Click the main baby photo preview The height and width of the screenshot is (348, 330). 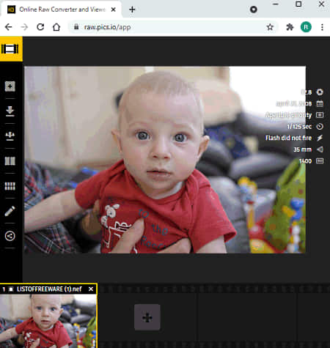coord(165,160)
